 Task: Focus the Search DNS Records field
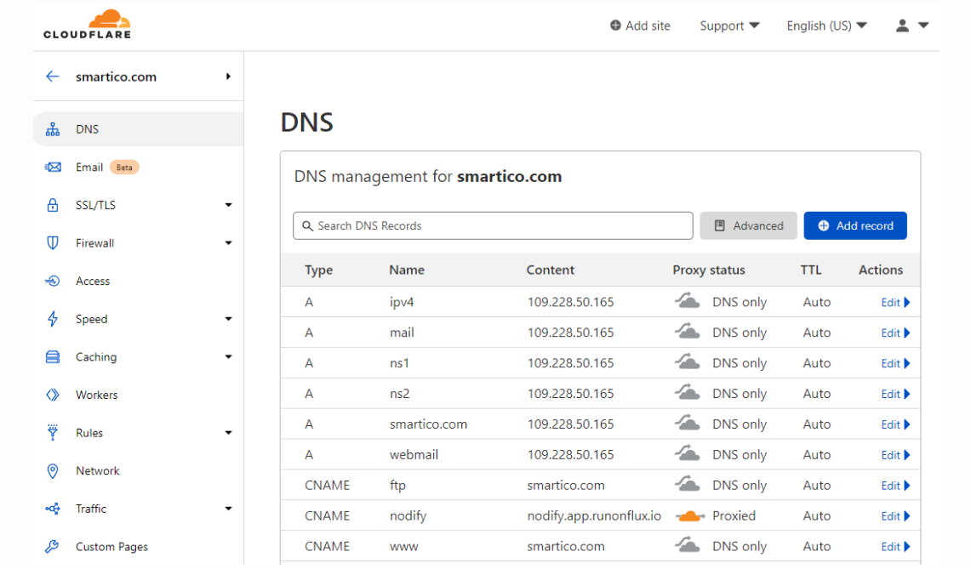494,225
